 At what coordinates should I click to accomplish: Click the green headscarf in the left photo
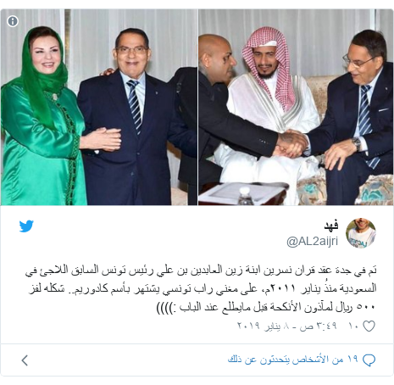[x=42, y=74]
